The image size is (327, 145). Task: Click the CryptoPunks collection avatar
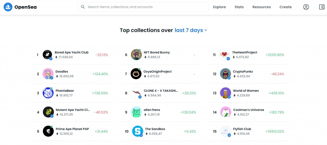pyautogui.click(x=225, y=74)
